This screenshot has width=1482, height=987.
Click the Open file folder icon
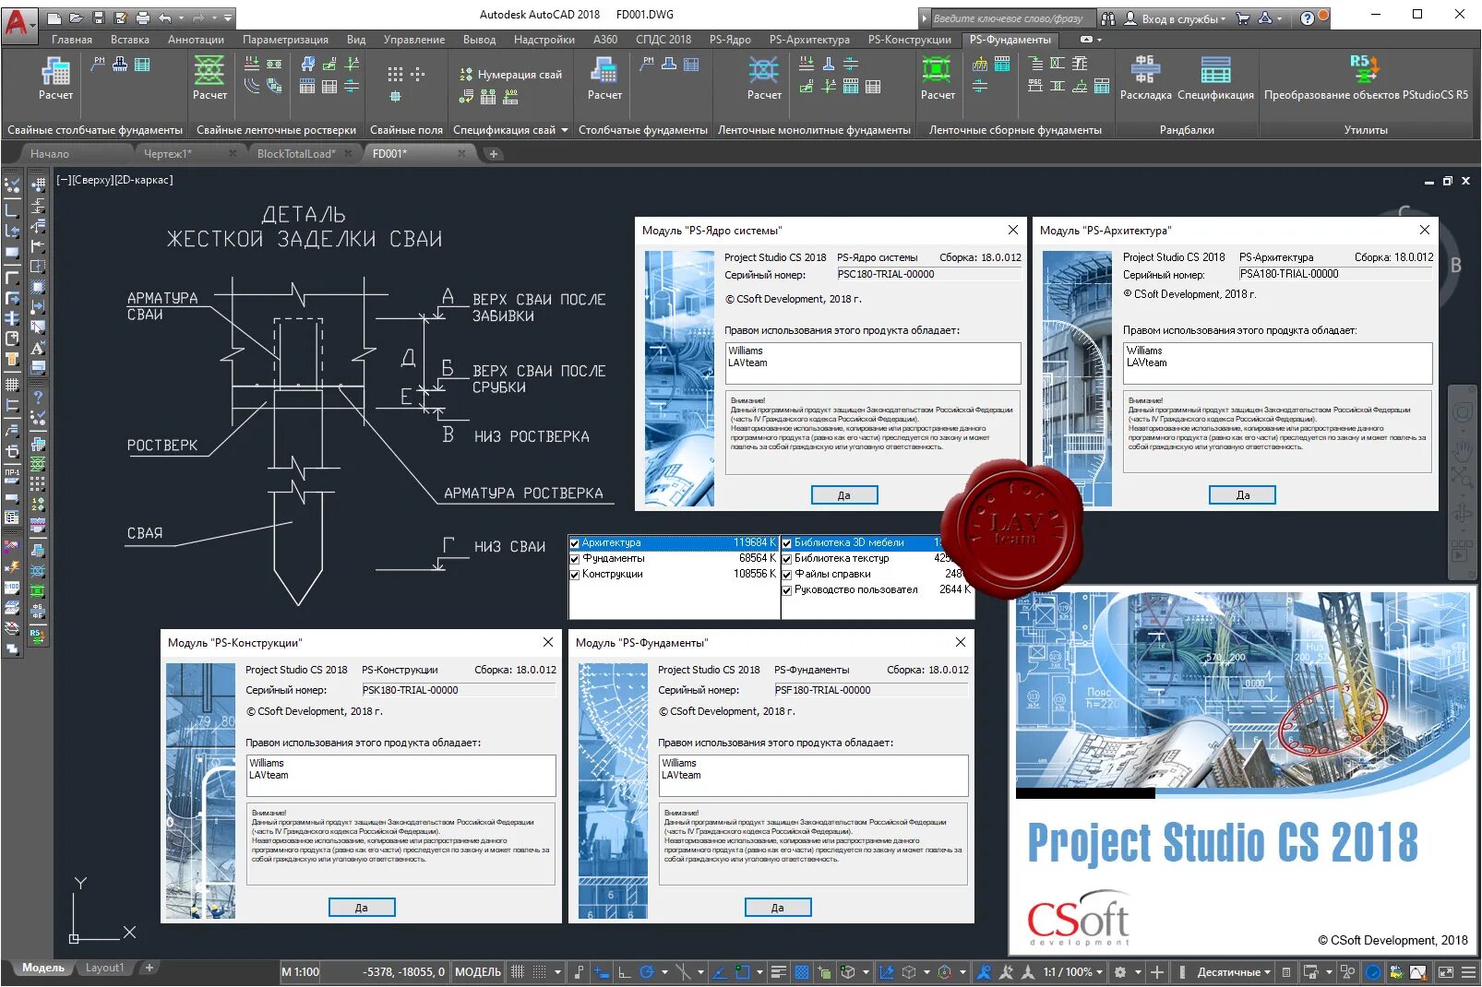tap(77, 18)
